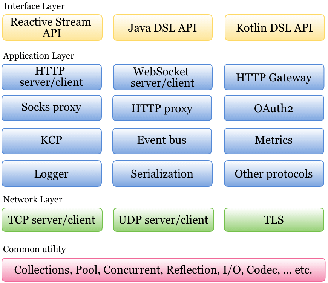Click the Event bus box

[x=162, y=141]
